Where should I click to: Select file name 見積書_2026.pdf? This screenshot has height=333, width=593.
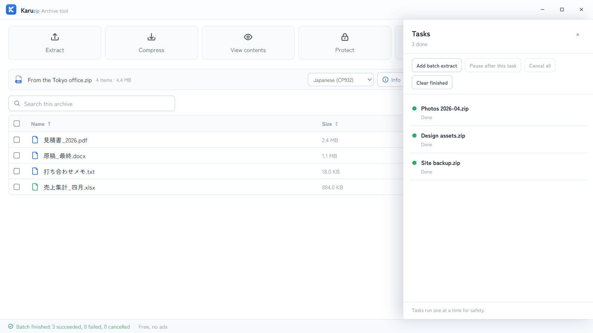coord(66,140)
